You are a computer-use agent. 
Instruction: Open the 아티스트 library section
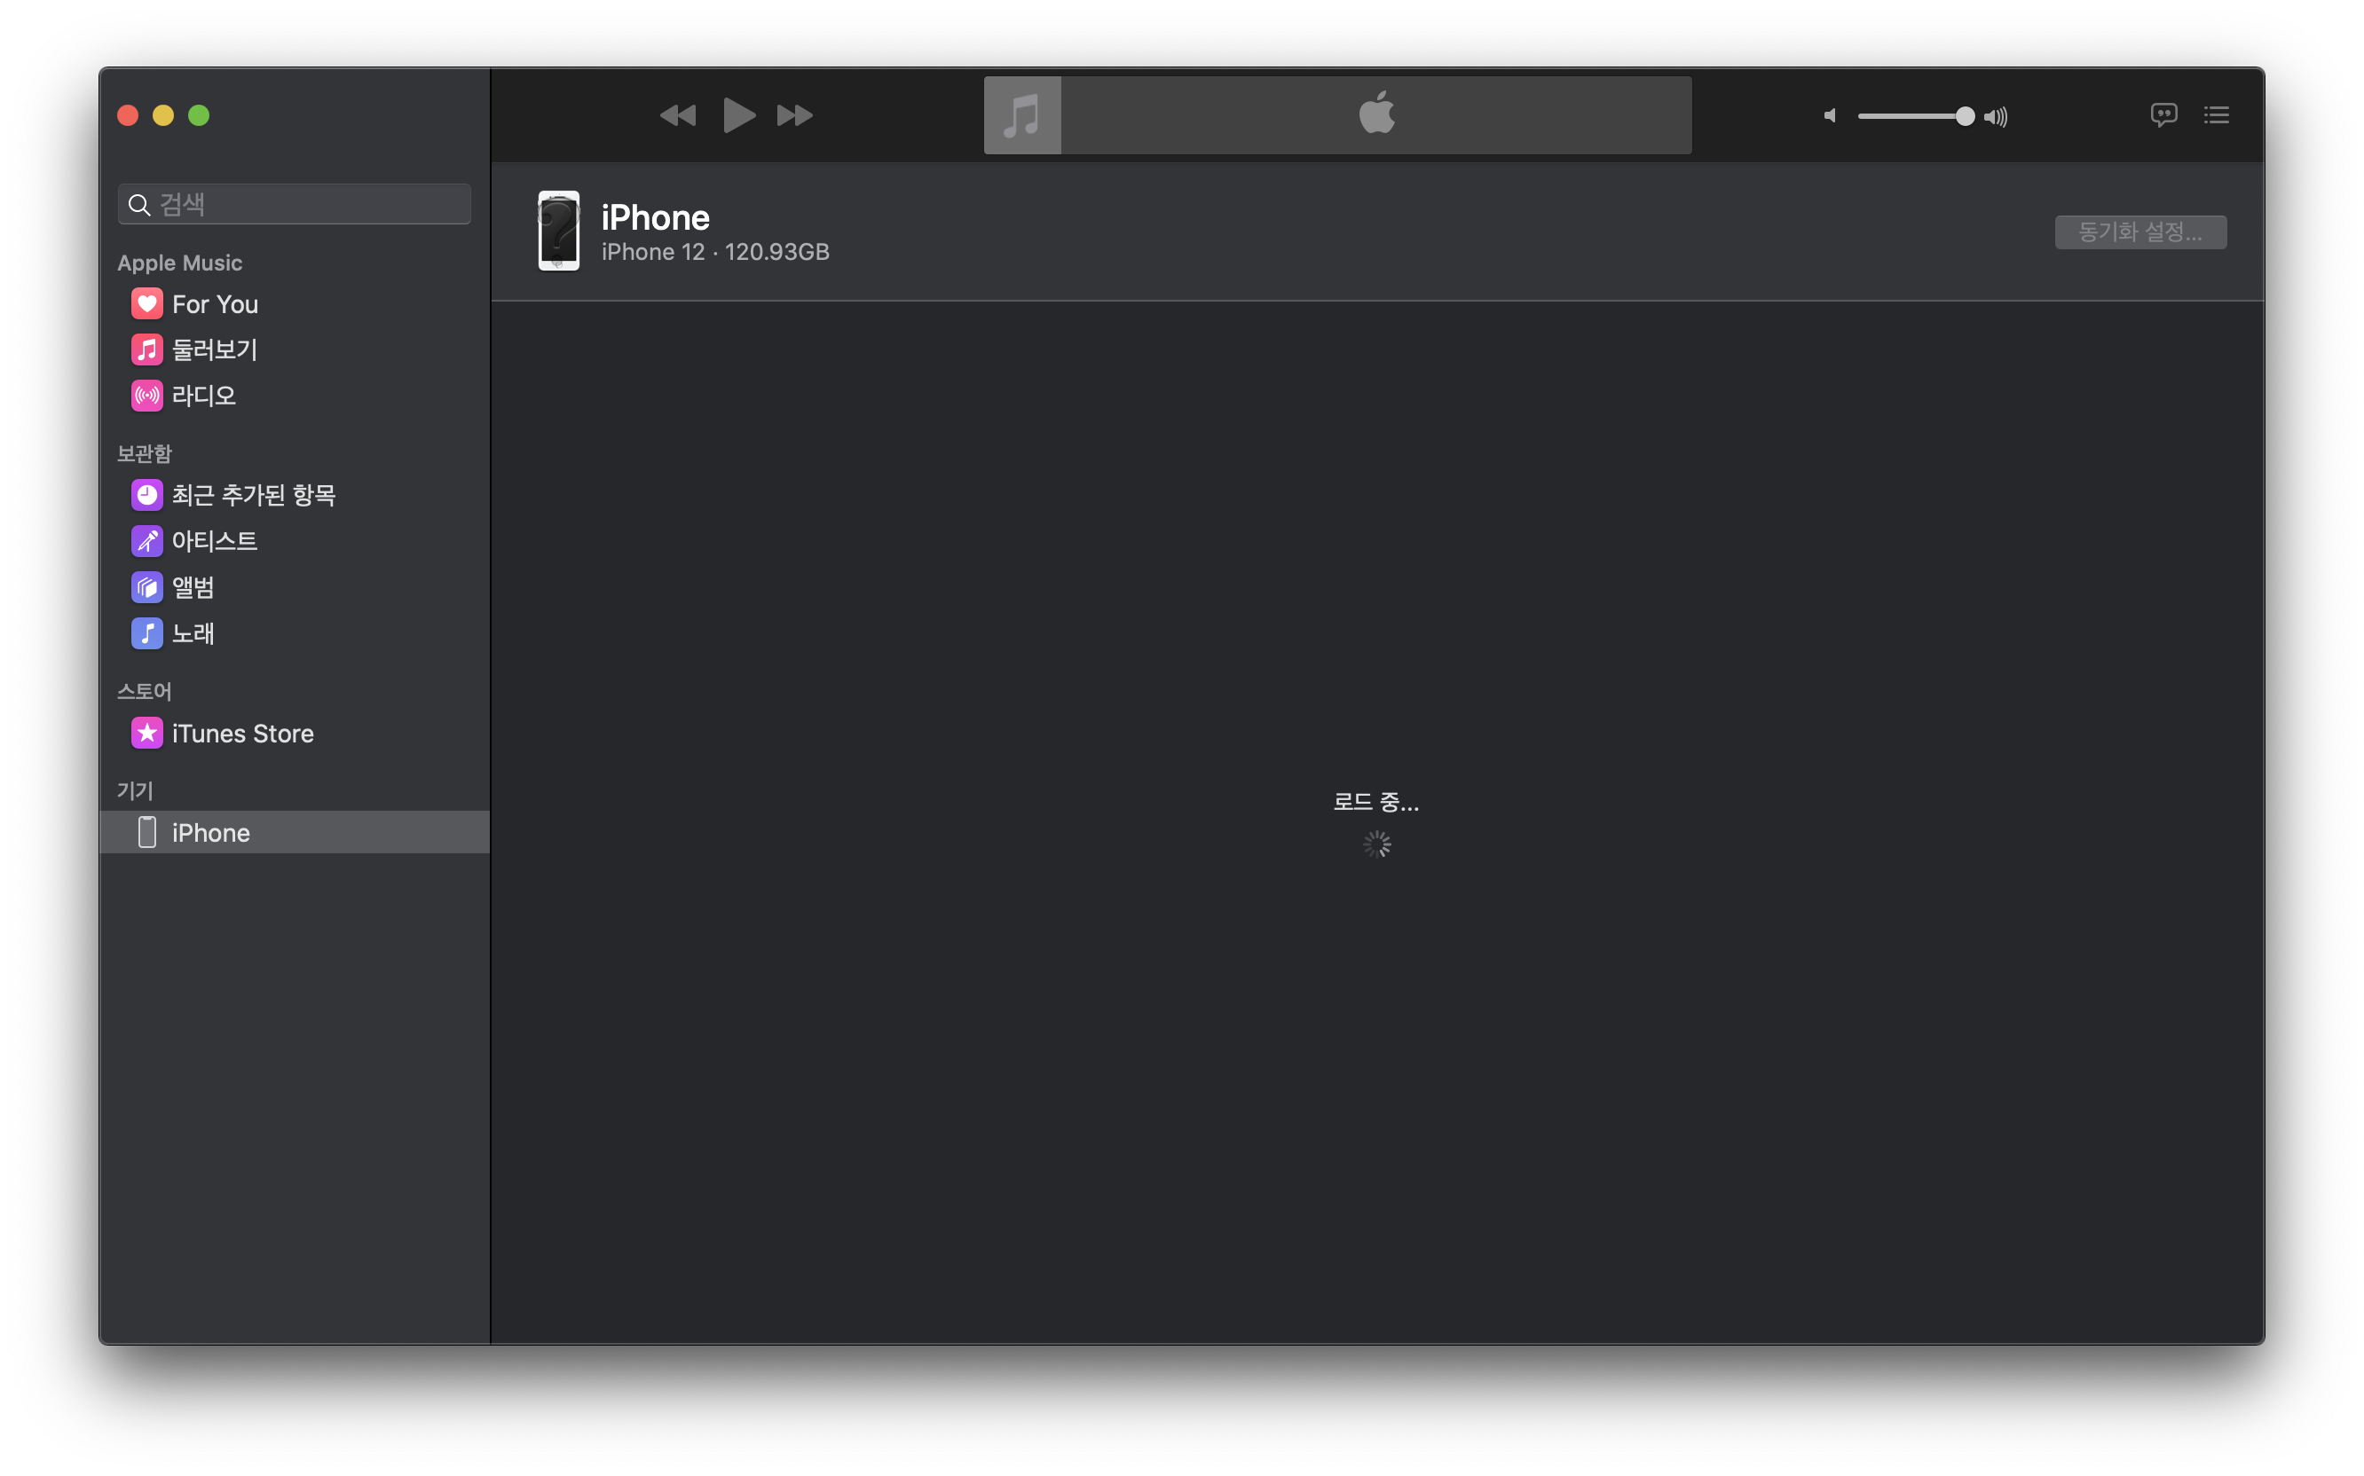pyautogui.click(x=214, y=541)
